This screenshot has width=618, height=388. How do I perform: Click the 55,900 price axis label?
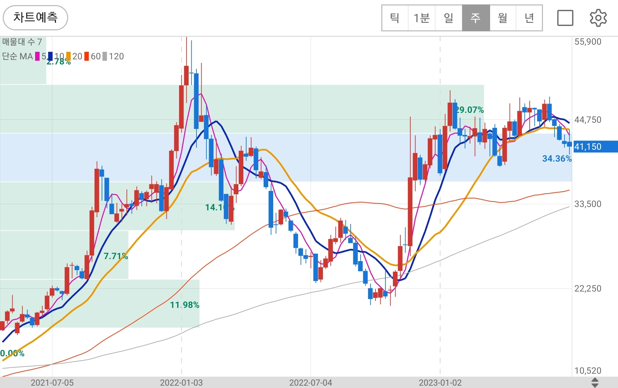588,42
